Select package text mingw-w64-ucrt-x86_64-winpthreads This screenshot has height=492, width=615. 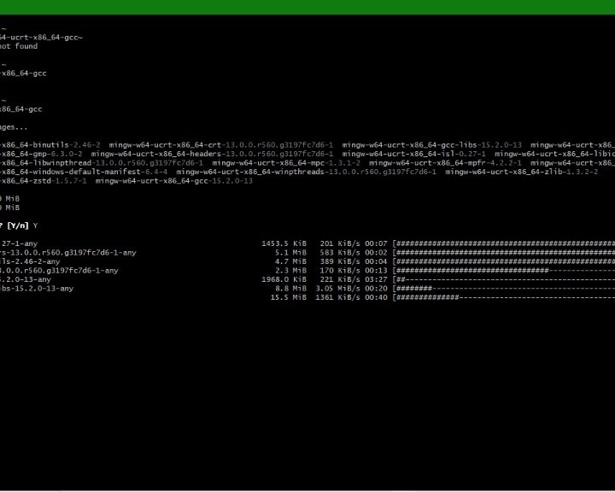click(x=250, y=173)
